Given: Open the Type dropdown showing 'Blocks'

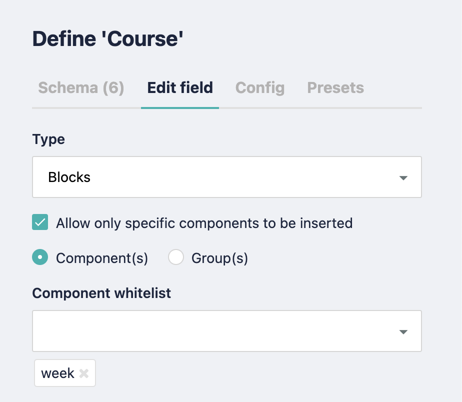Looking at the screenshot, I should (227, 177).
